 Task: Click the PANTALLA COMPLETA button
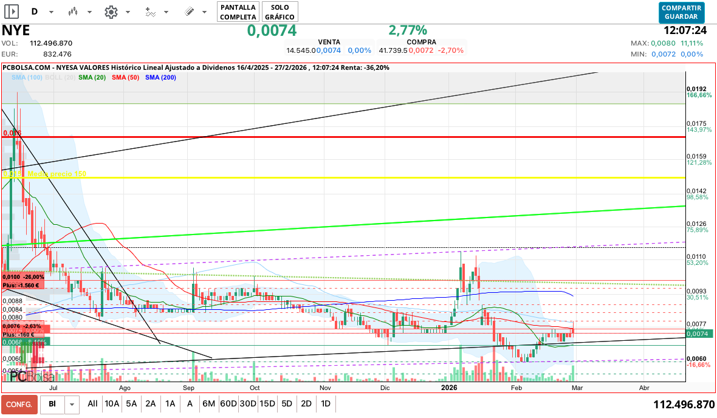pyautogui.click(x=238, y=12)
